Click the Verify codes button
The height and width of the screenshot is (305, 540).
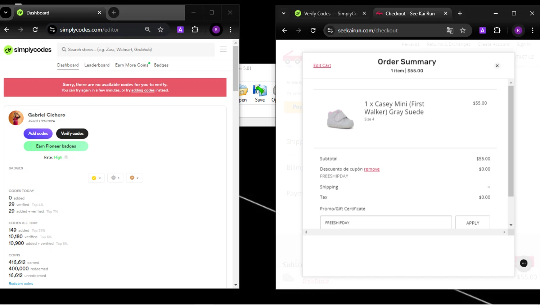click(x=72, y=134)
